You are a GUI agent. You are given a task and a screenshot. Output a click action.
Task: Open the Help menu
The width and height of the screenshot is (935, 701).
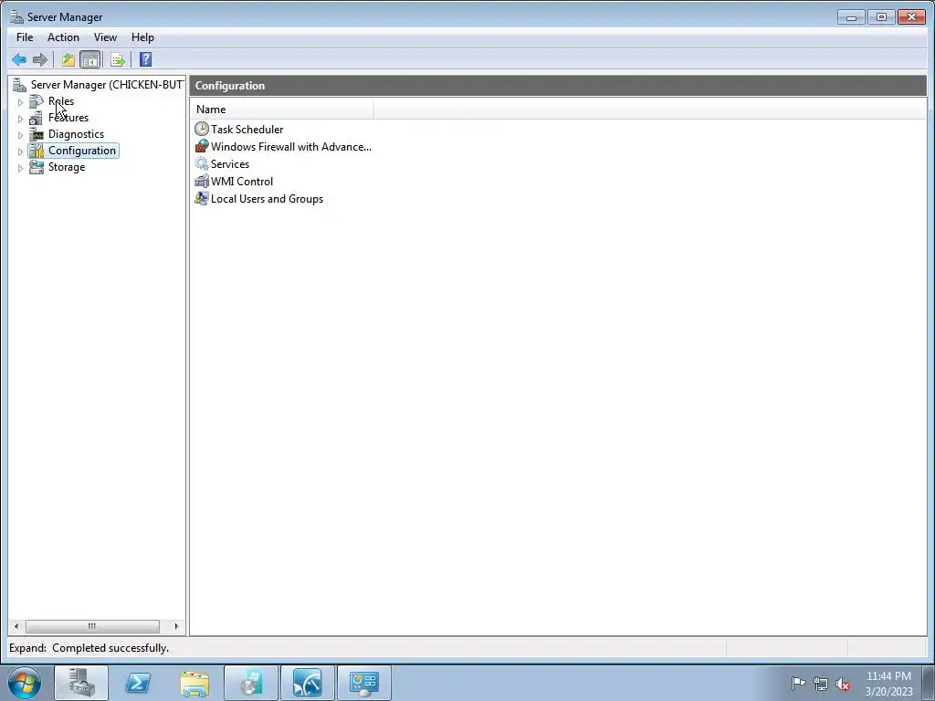pos(142,37)
